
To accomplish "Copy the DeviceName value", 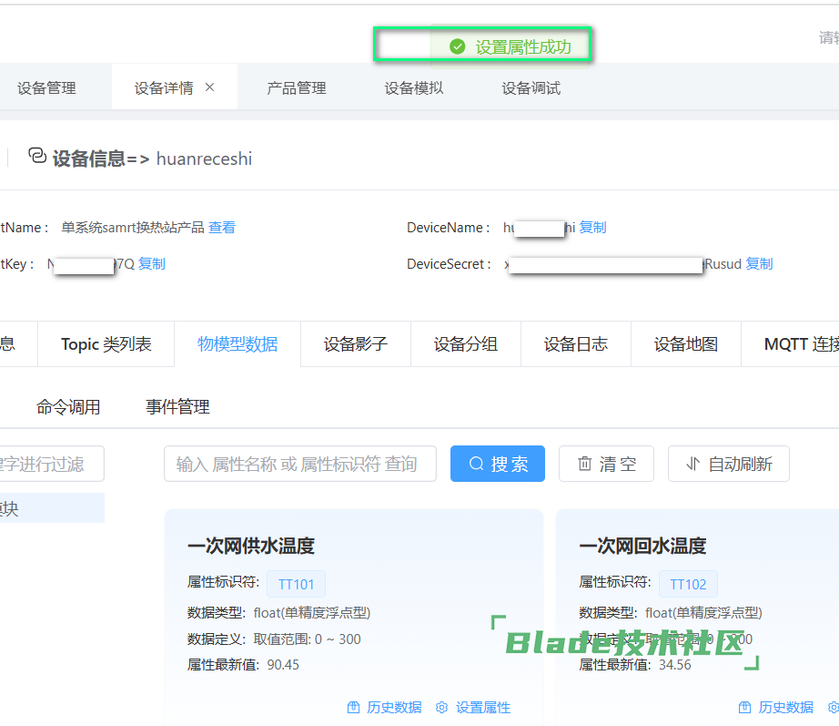I will (592, 228).
